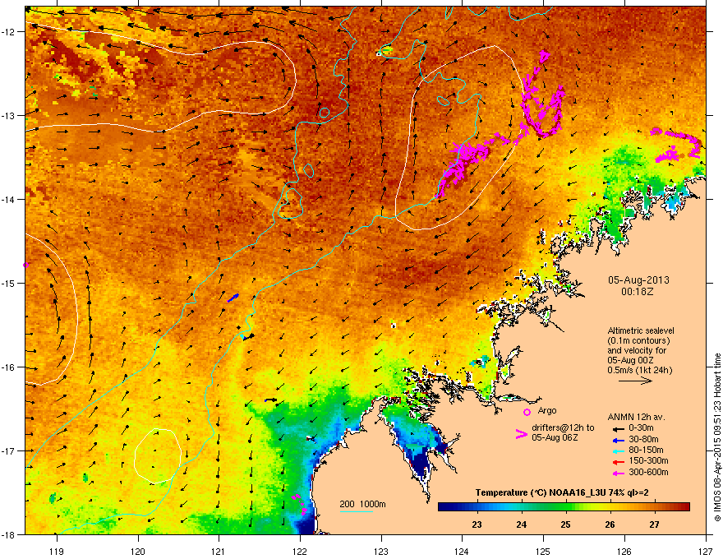Click longitude axis label 127

706,551
